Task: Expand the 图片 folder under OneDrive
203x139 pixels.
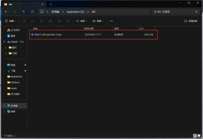Action: tap(6, 48)
